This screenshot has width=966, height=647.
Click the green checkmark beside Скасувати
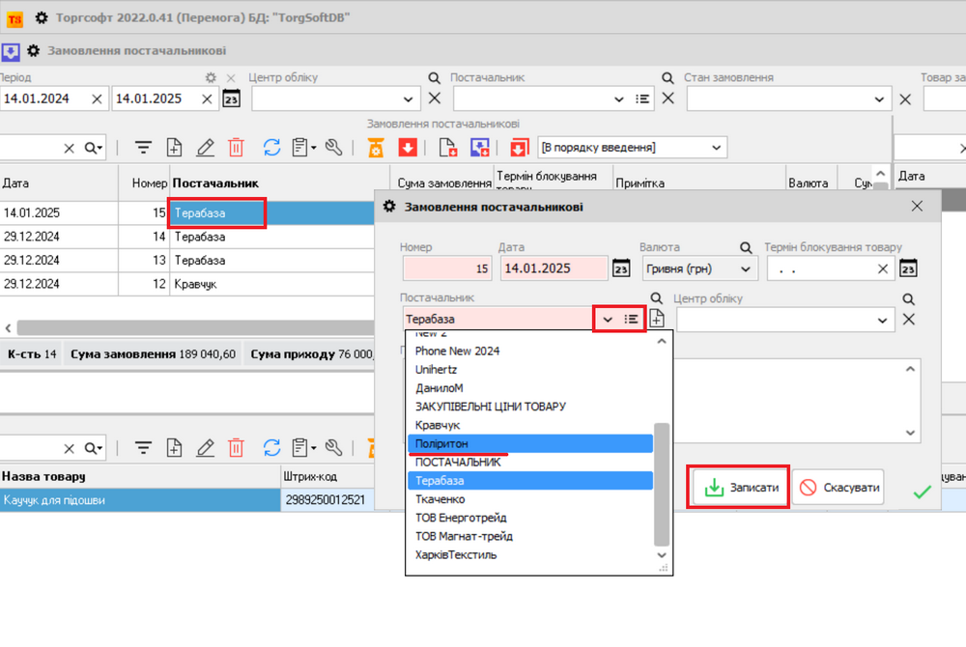(922, 492)
